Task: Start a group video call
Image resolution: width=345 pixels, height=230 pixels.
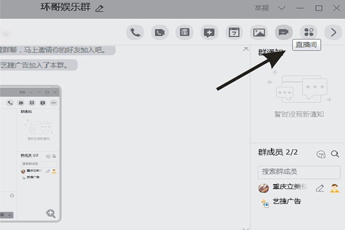Action: (x=160, y=32)
